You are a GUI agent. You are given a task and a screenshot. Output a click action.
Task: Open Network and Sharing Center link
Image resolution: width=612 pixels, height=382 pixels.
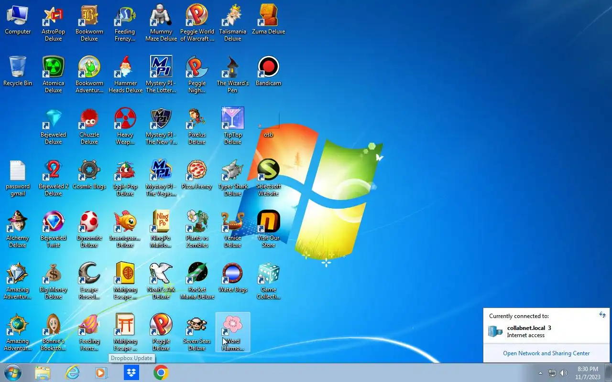coord(546,353)
